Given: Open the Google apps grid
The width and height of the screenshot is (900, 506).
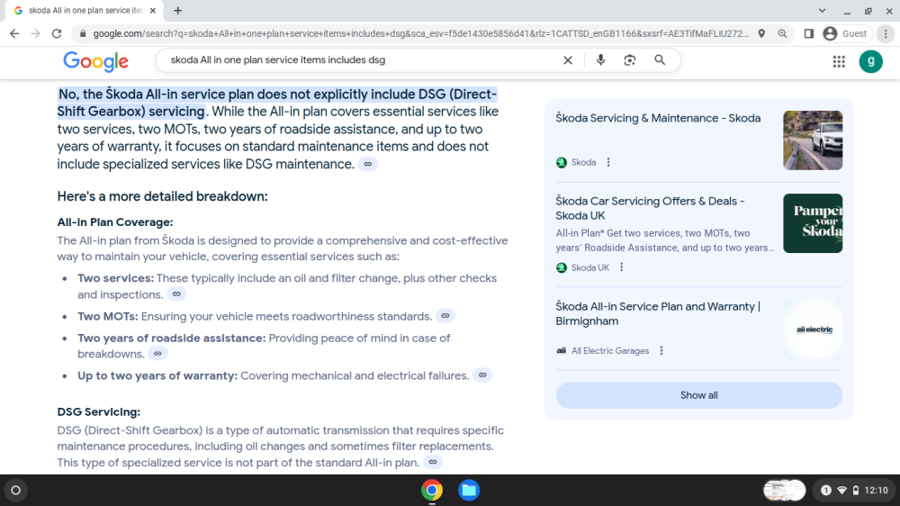Looking at the screenshot, I should click(839, 61).
